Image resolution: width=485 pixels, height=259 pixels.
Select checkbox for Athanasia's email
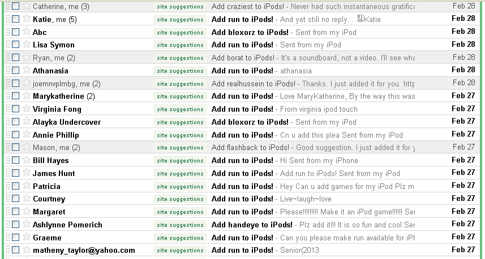click(x=15, y=71)
